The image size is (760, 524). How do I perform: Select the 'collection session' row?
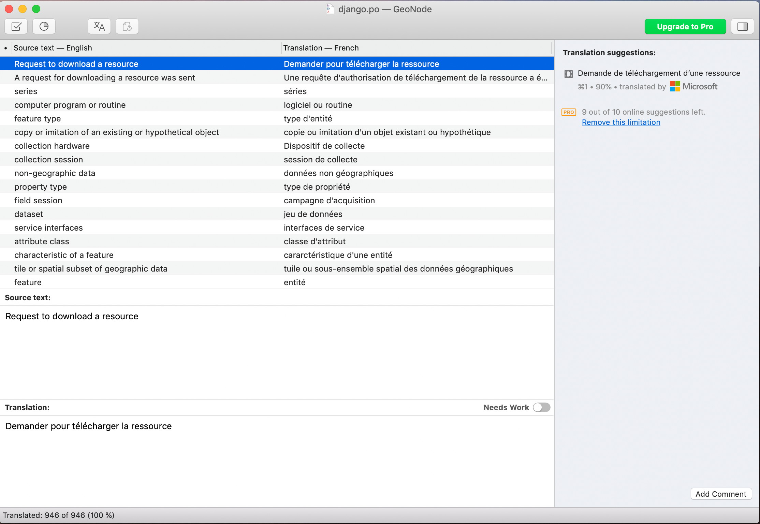(277, 159)
